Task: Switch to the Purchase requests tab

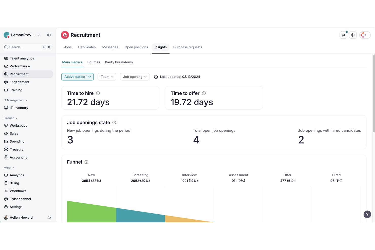Action: 188,47
